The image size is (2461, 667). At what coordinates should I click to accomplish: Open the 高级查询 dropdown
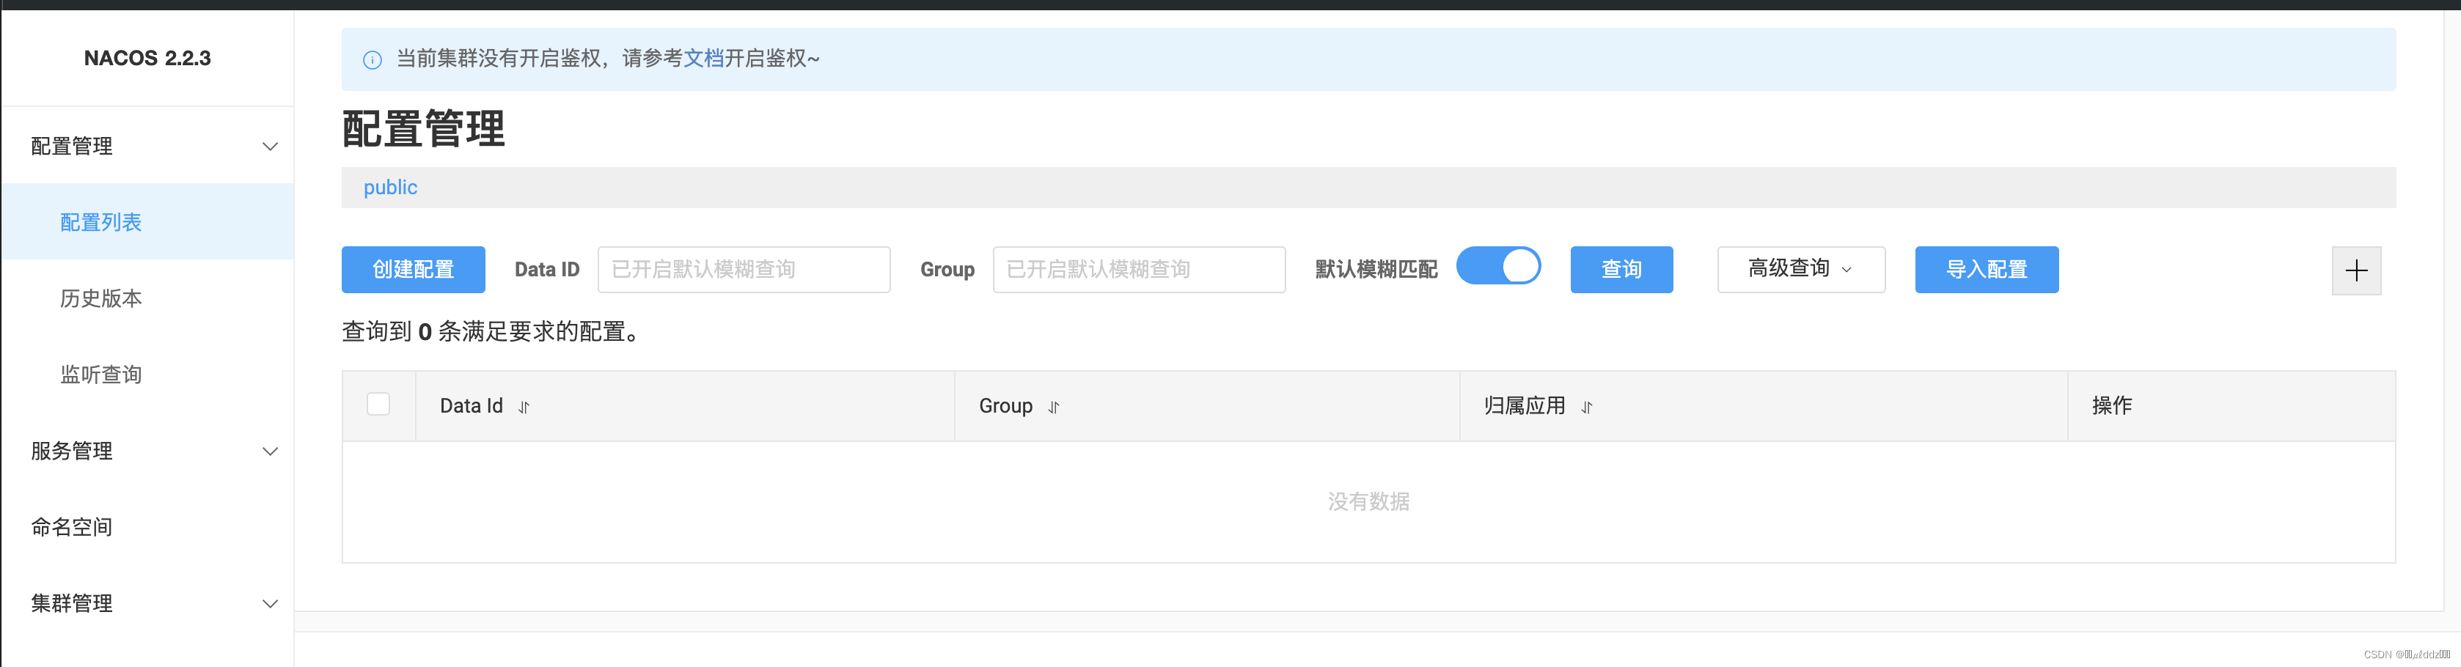click(1801, 270)
